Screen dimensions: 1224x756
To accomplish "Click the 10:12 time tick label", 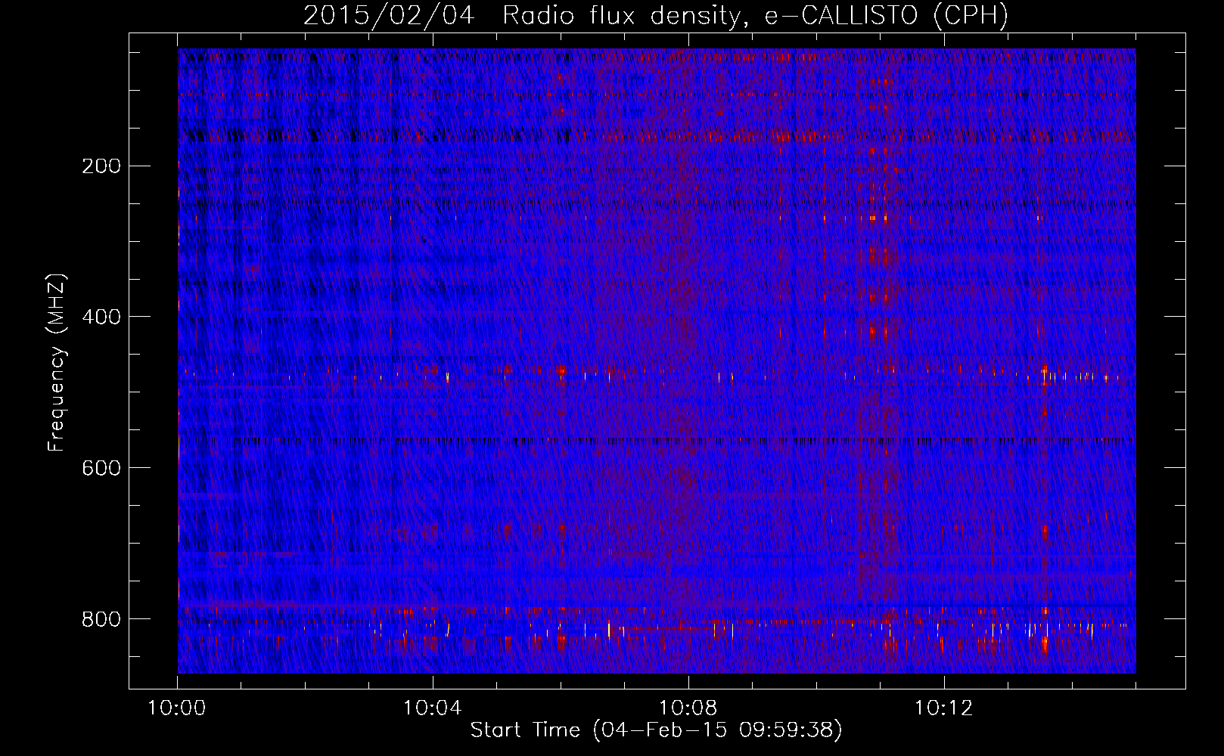I will pyautogui.click(x=943, y=708).
